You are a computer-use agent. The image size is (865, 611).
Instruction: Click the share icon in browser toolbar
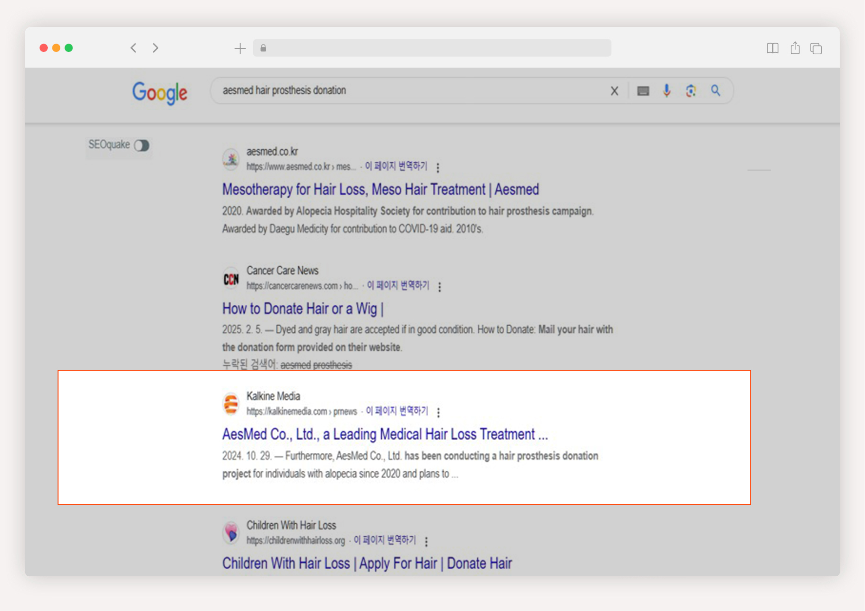[795, 48]
